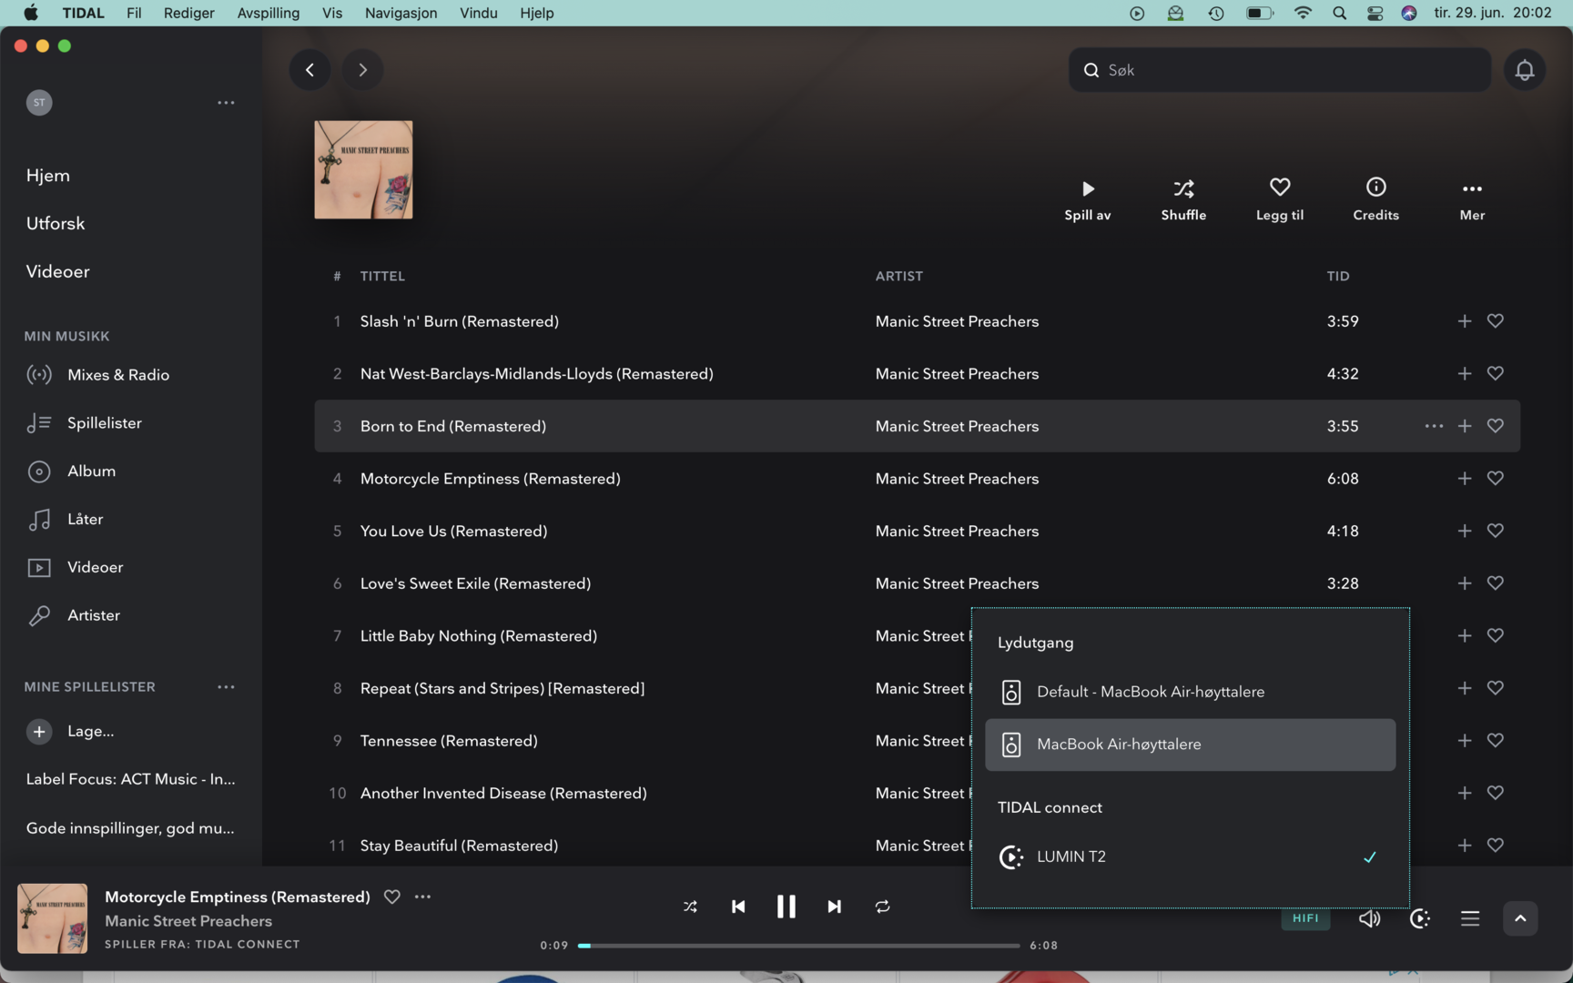Skip to the next track
The height and width of the screenshot is (983, 1573).
click(x=834, y=907)
